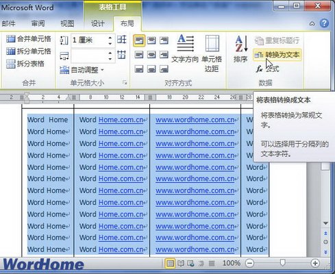Select Align Center alignment
This screenshot has width=335, height=274.
[x=151, y=55]
